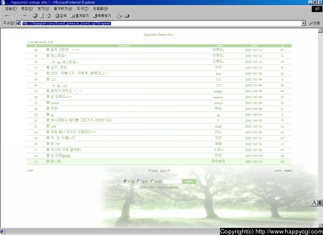
Task: Click author name 'nayuyo' on row 26
Action: click(218, 97)
